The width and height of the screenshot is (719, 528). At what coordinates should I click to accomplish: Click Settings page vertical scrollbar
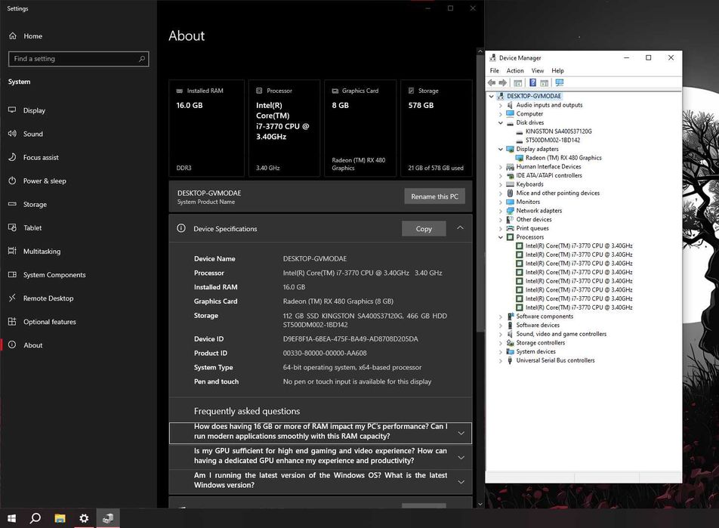pos(480,193)
